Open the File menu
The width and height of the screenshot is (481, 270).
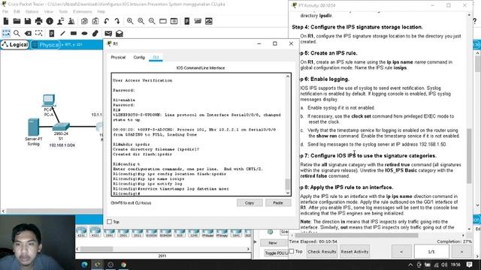pyautogui.click(x=5, y=11)
